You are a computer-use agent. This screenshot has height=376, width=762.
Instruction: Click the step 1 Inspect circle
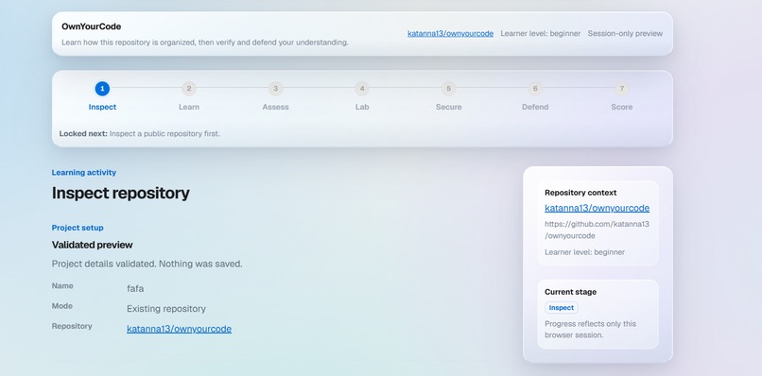102,89
